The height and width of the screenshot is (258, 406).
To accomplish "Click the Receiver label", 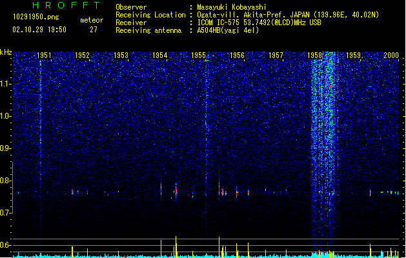I will (x=131, y=23).
